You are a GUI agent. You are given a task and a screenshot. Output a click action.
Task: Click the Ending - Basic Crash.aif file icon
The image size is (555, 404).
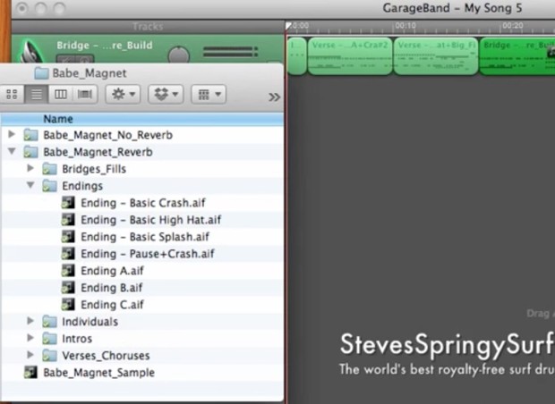coord(68,203)
